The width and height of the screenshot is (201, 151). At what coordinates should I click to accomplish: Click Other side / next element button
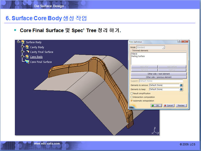point(158,74)
